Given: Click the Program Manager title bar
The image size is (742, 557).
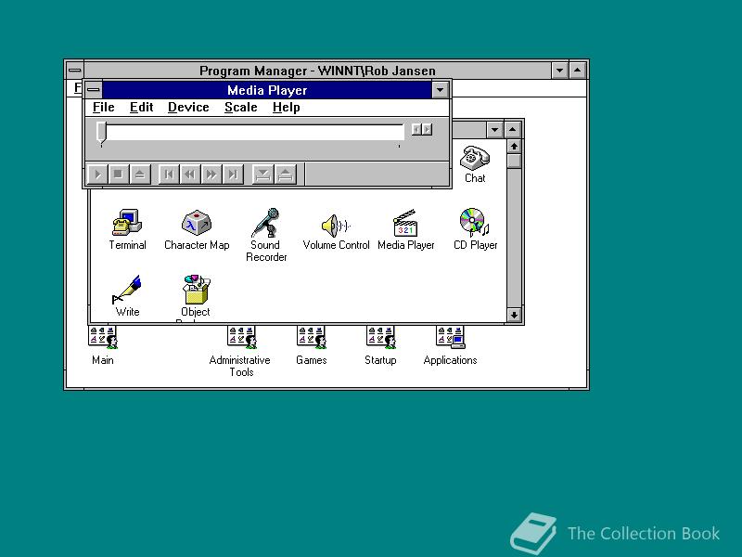Looking at the screenshot, I should [317, 71].
